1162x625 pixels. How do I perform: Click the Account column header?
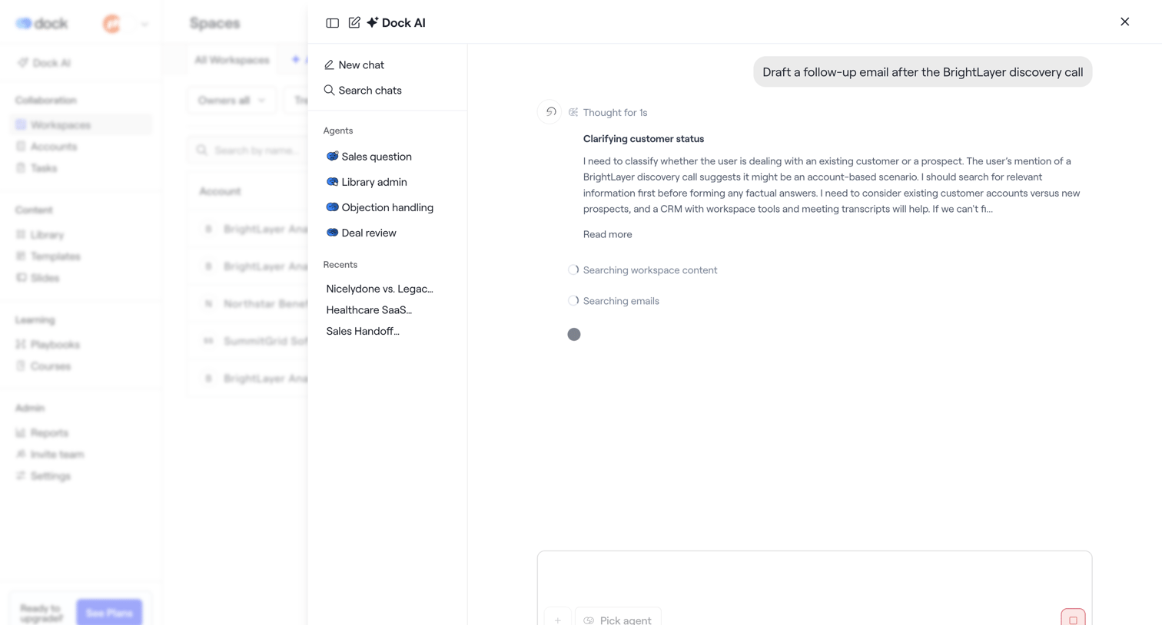coord(220,191)
